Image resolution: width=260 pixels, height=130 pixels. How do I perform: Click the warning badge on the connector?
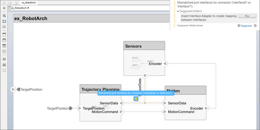[136, 98]
